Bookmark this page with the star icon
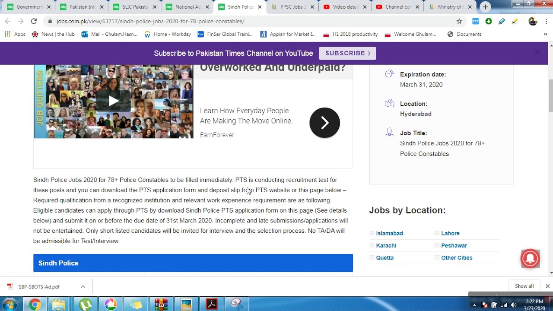 459,21
